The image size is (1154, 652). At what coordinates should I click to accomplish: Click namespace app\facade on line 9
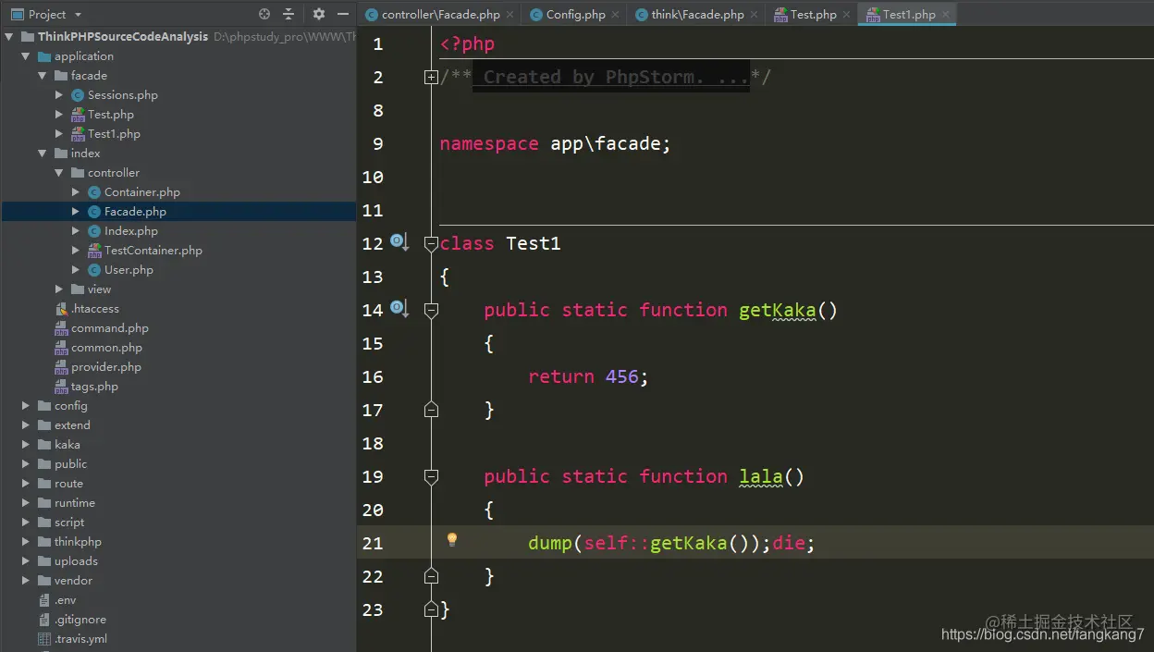(x=555, y=143)
